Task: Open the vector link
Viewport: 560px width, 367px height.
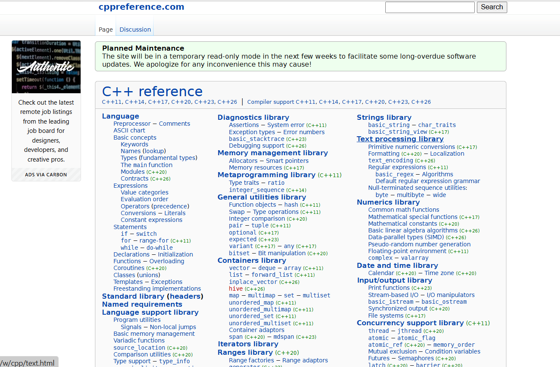Action: point(239,268)
